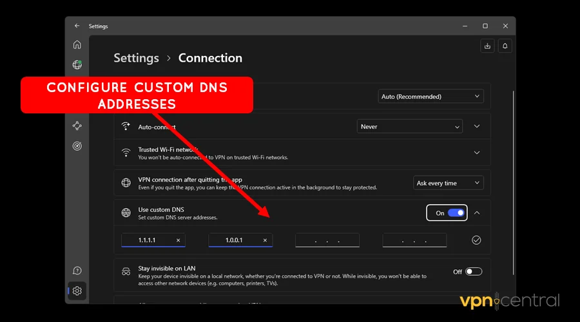Click the 'Set custom DNS server addresses.' text
Viewport: 580px width, 322px height.
point(178,218)
